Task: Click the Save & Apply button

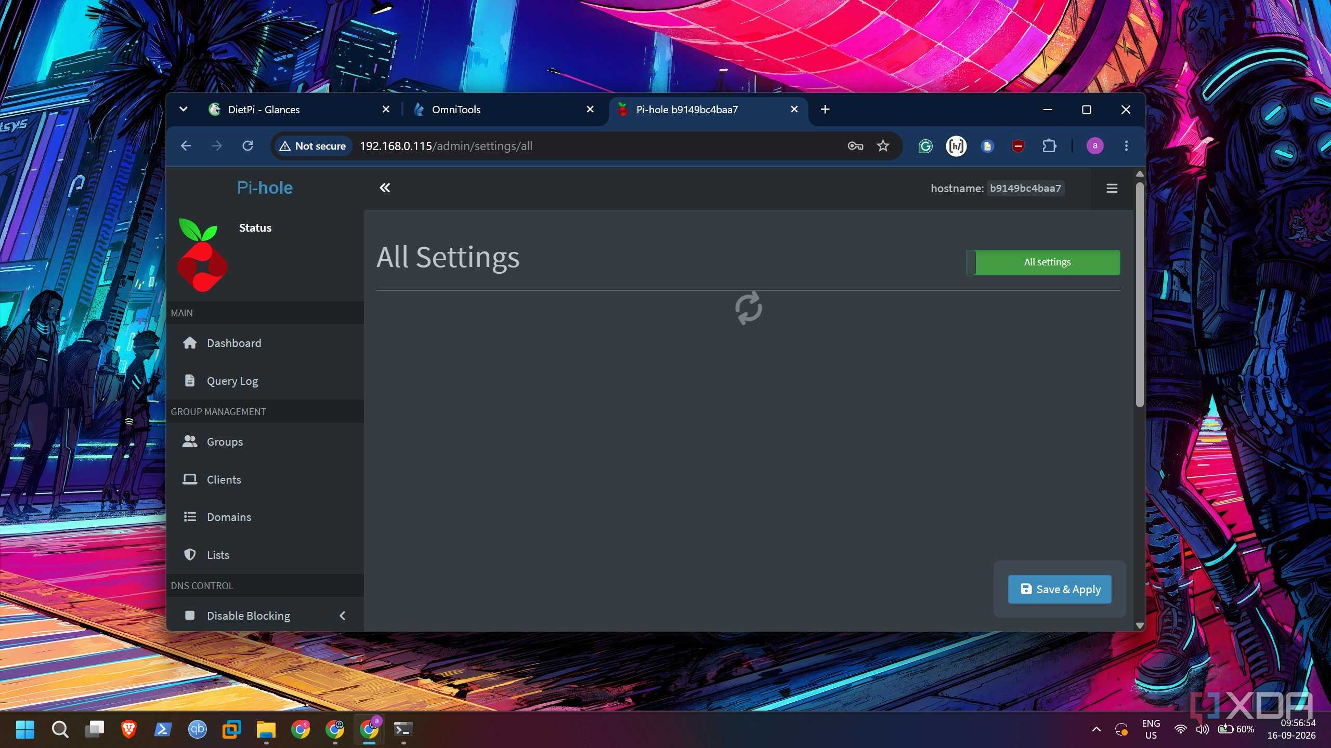Action: [x=1060, y=589]
